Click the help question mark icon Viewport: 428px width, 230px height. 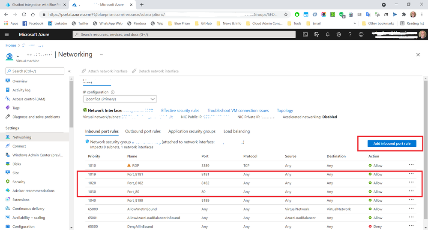coord(350,34)
